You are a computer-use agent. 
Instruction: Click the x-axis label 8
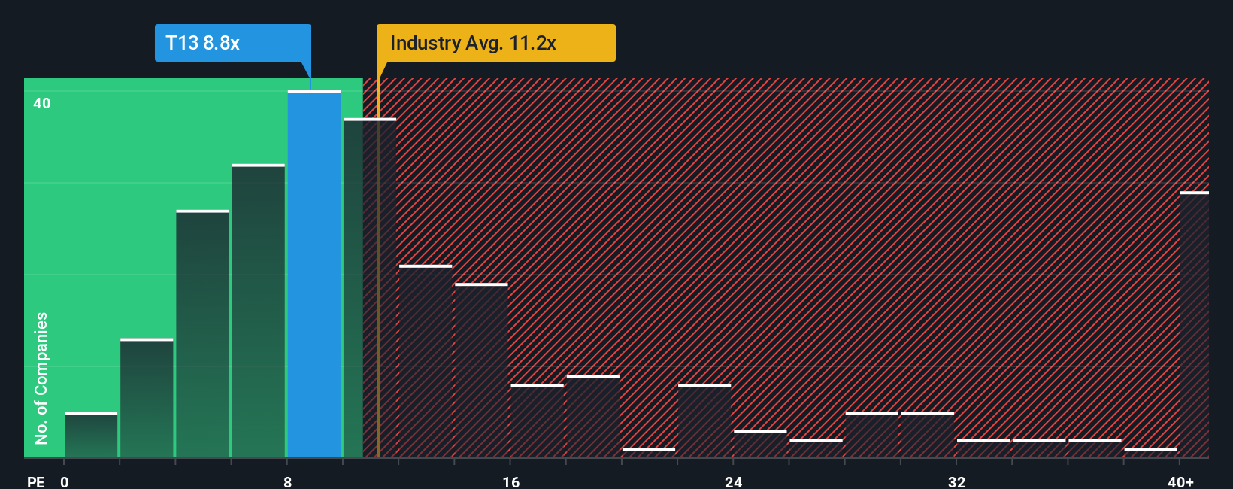click(x=288, y=481)
